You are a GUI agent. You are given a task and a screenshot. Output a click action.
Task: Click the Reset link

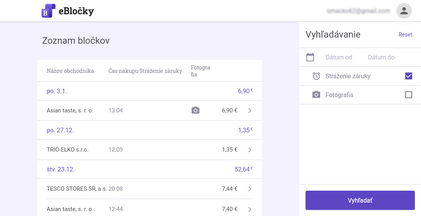coord(405,35)
